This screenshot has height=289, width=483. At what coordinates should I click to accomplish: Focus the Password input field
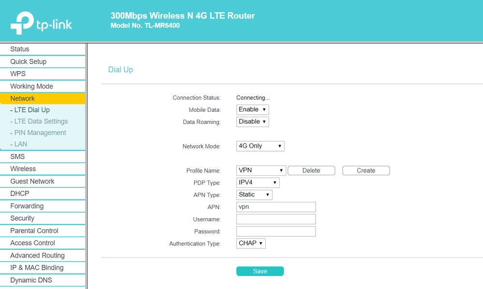click(276, 231)
